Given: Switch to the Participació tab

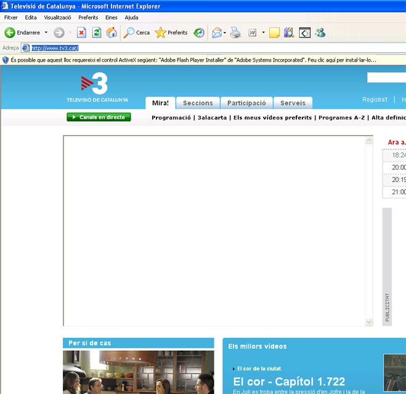Looking at the screenshot, I should (x=246, y=103).
